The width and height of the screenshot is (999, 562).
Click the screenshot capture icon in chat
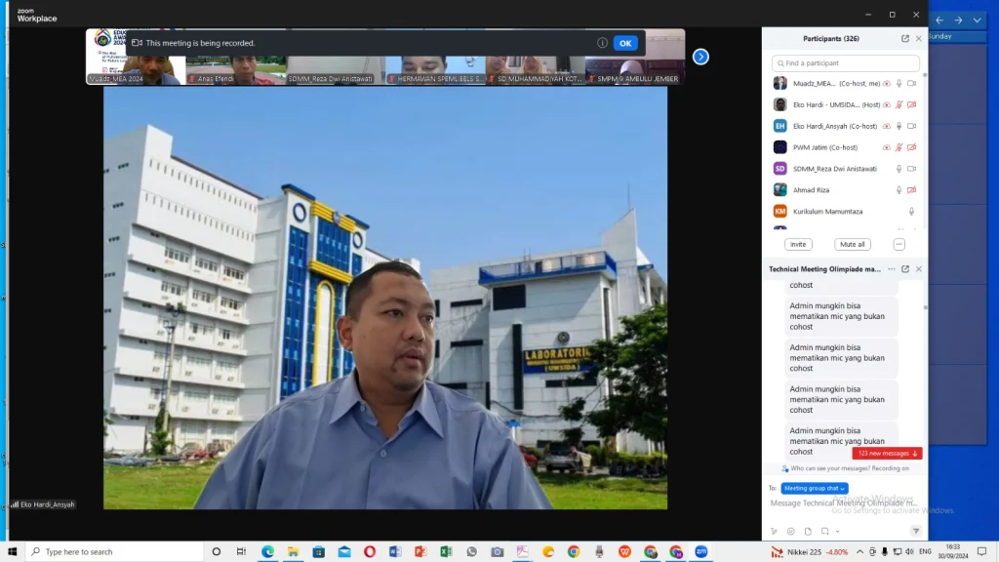click(x=823, y=531)
